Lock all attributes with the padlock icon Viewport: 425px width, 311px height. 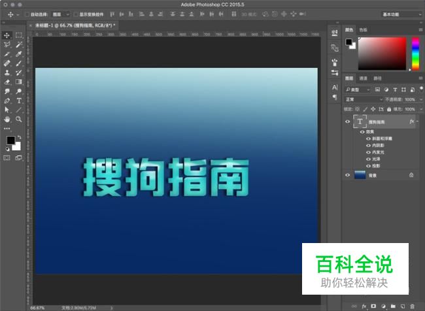pyautogui.click(x=389, y=109)
